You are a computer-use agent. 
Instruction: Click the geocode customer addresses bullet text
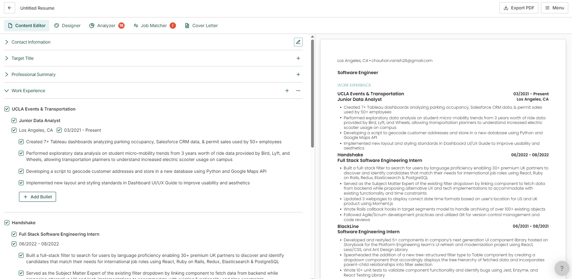(146, 171)
